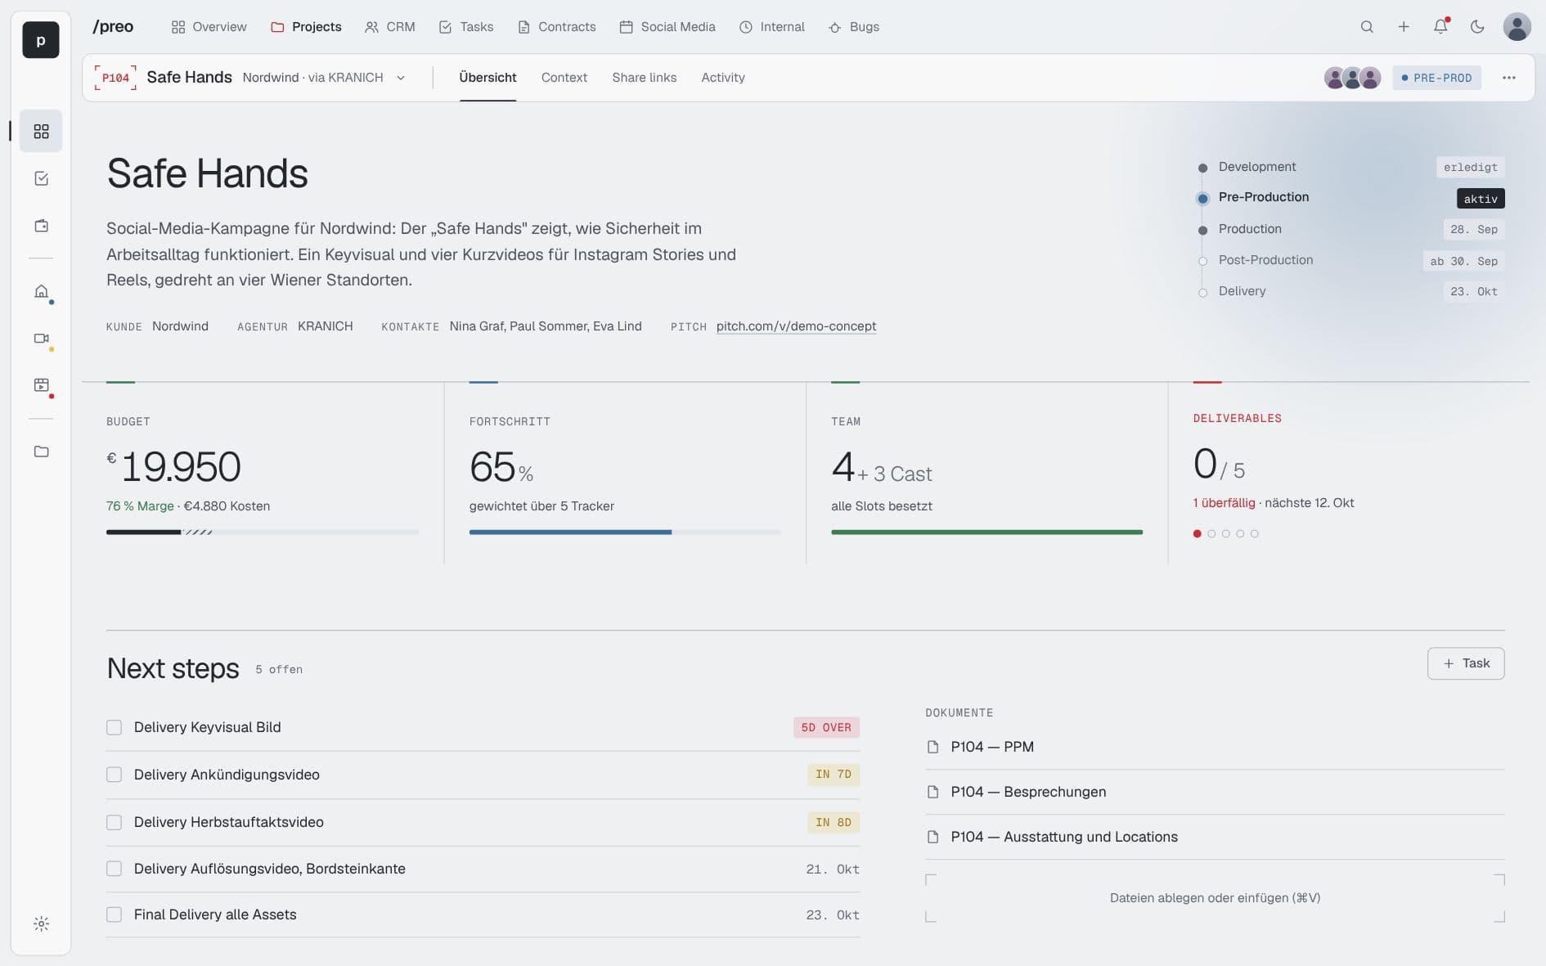Image resolution: width=1546 pixels, height=966 pixels.
Task: Open the folder icon in sidebar
Action: [x=41, y=451]
